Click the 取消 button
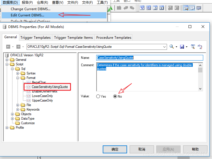This screenshot has height=159, width=212. tap(142, 149)
